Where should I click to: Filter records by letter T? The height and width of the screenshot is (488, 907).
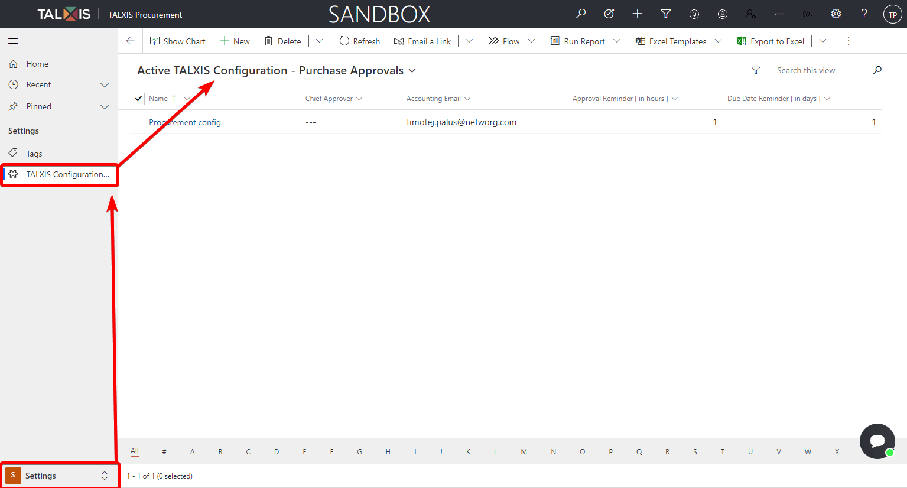[x=722, y=451]
